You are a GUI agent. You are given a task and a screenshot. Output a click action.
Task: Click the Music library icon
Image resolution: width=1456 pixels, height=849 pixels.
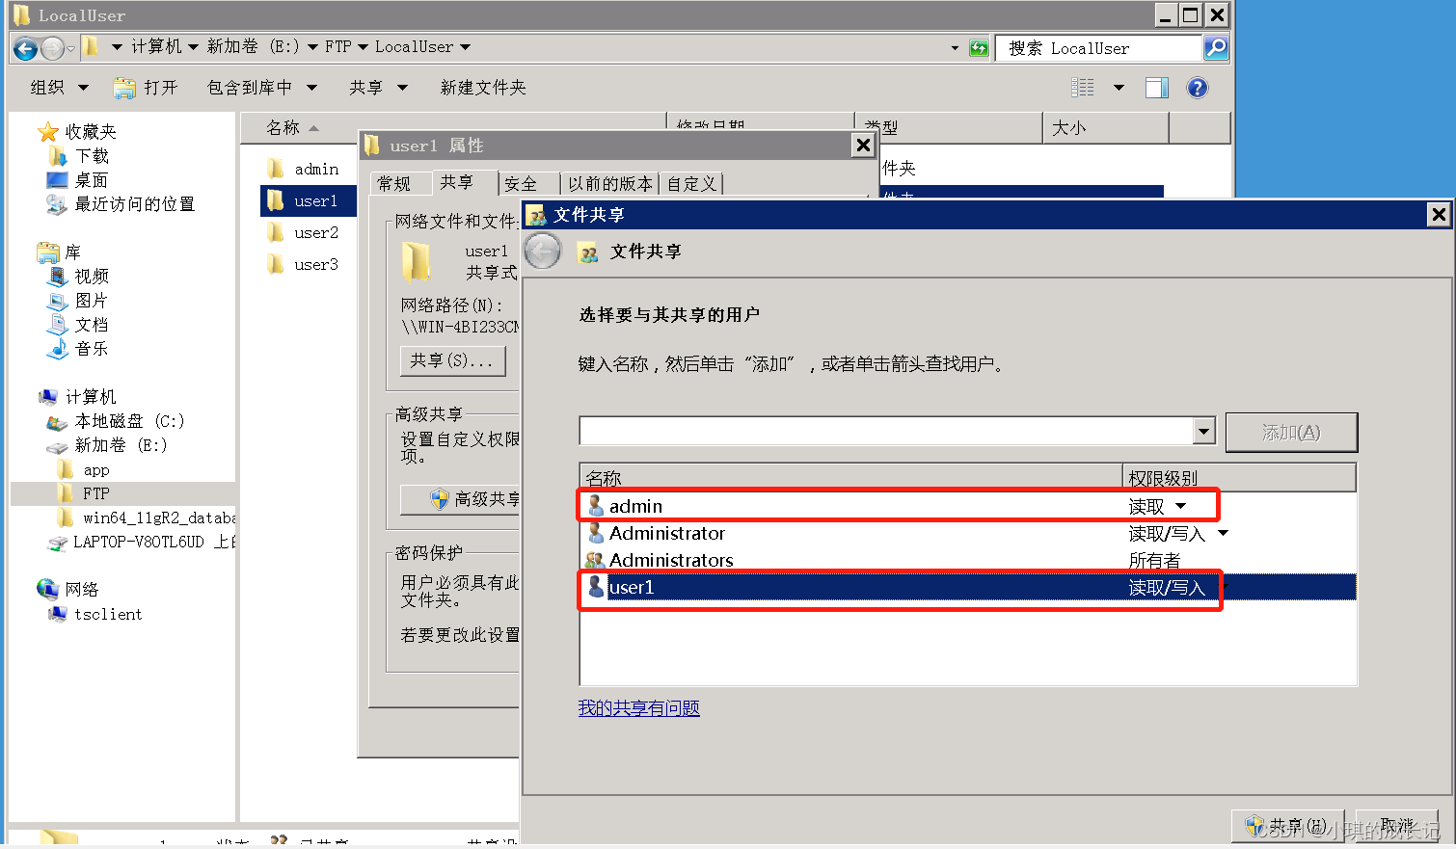[x=58, y=349]
